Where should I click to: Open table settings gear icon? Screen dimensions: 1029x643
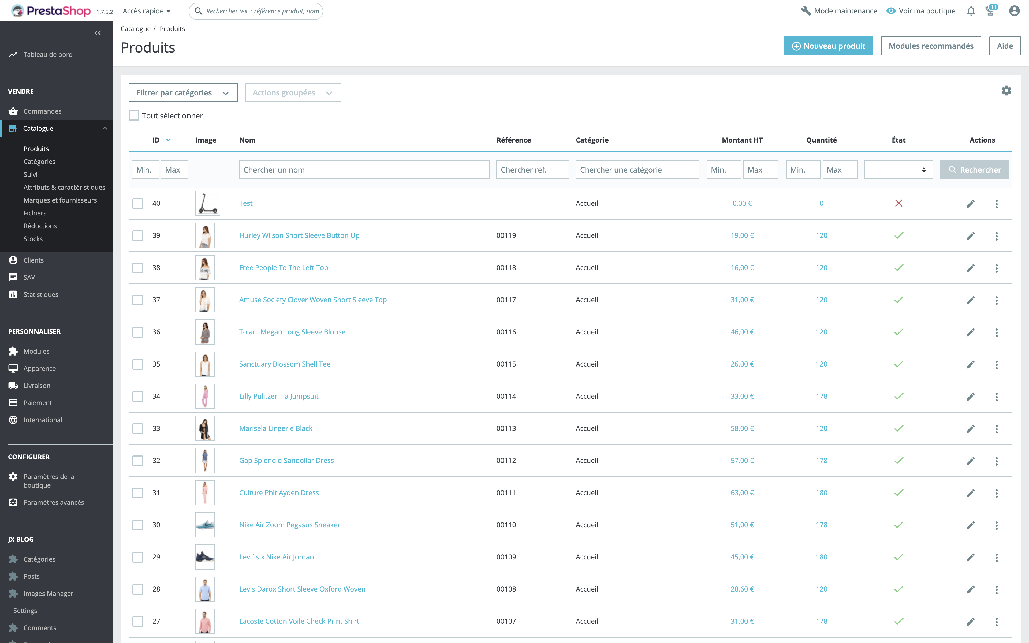[1006, 91]
